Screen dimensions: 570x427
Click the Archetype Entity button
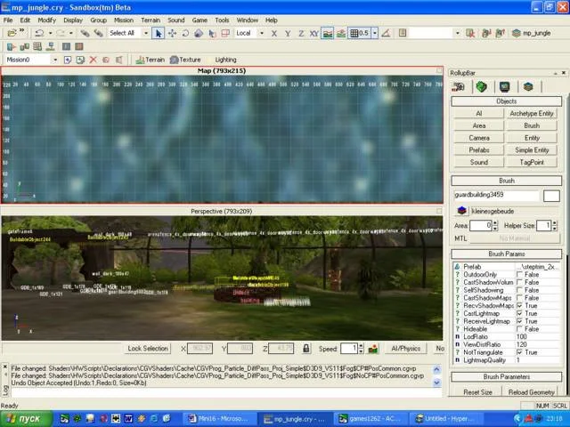point(532,114)
